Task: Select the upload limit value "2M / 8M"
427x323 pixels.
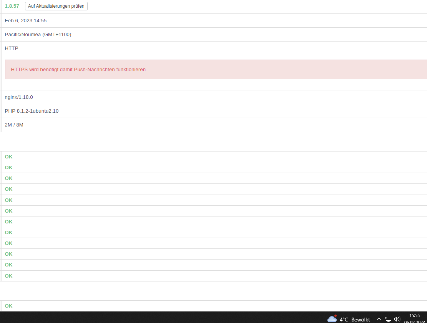Action: point(14,125)
